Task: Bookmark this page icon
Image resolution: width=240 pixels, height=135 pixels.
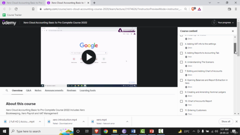Action: [33, 9]
